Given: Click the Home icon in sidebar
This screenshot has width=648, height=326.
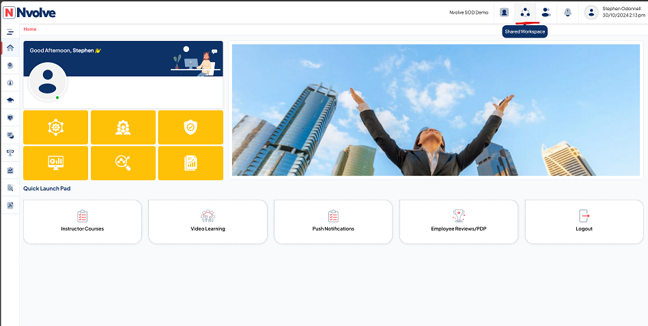Looking at the screenshot, I should pos(10,48).
